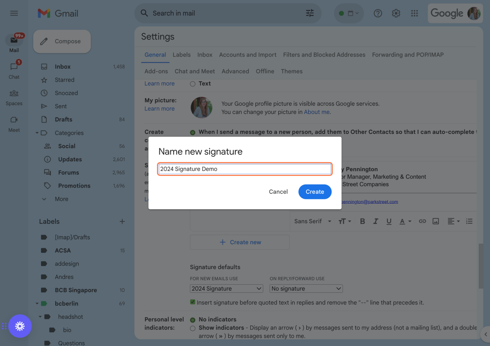Open Filters and Blocked Addresses tab
This screenshot has width=490, height=346.
(324, 55)
